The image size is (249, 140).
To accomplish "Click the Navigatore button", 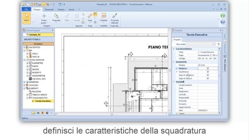I will (38, 44).
